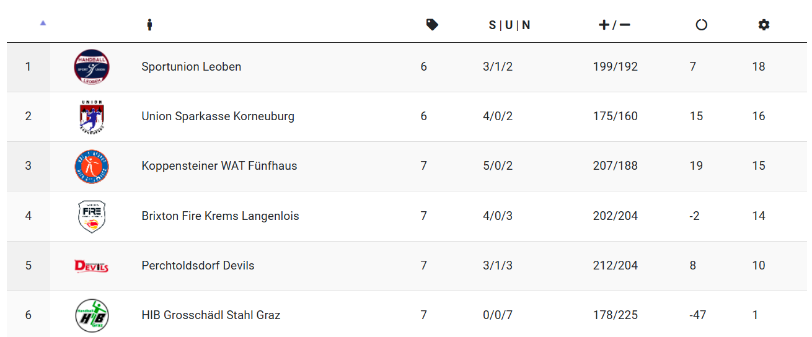Click the gear points column header icon

(764, 25)
